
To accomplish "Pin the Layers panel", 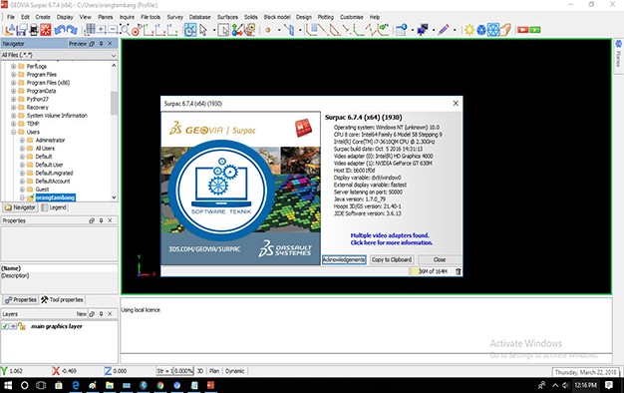I will click(x=101, y=314).
